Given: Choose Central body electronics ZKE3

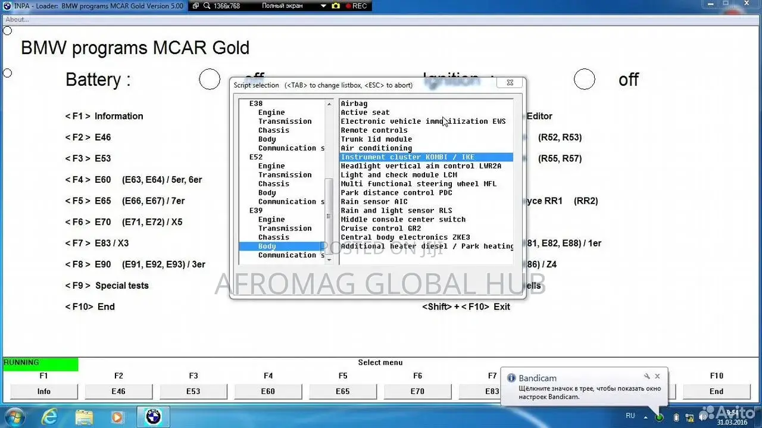Looking at the screenshot, I should point(405,238).
